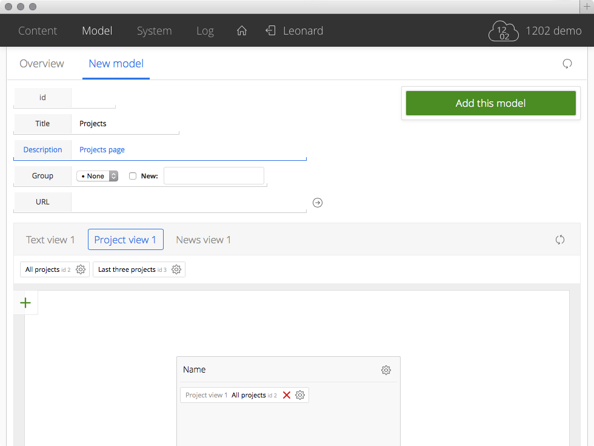Click the Title input field containing Projects

[125, 124]
